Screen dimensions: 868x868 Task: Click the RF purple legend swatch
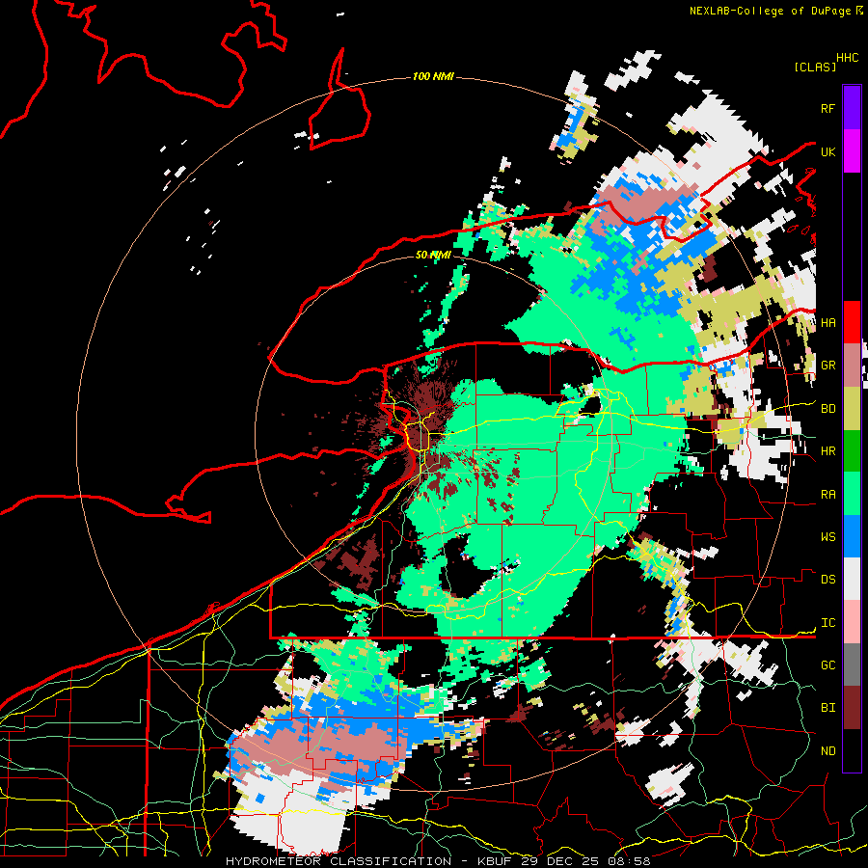(852, 108)
